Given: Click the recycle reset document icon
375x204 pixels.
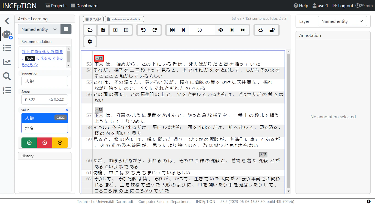Looking at the screenshot, I should coord(261,30).
